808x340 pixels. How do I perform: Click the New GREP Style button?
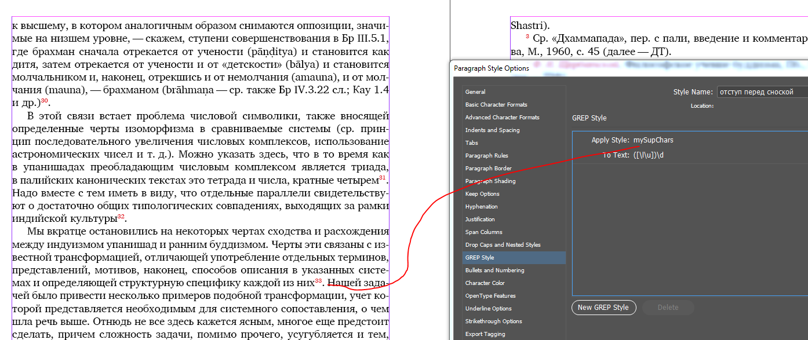tap(603, 308)
